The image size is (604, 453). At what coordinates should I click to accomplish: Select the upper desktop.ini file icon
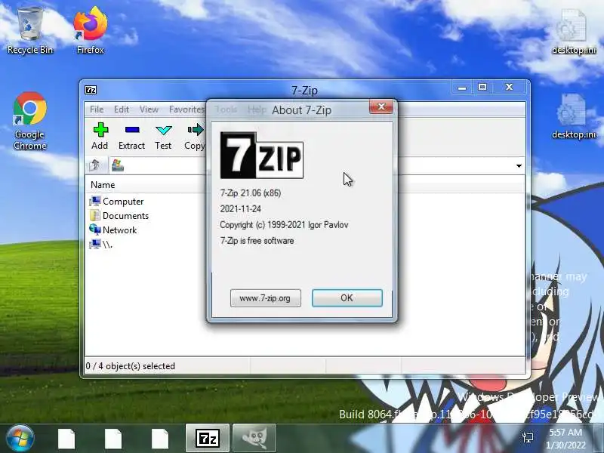[574, 32]
